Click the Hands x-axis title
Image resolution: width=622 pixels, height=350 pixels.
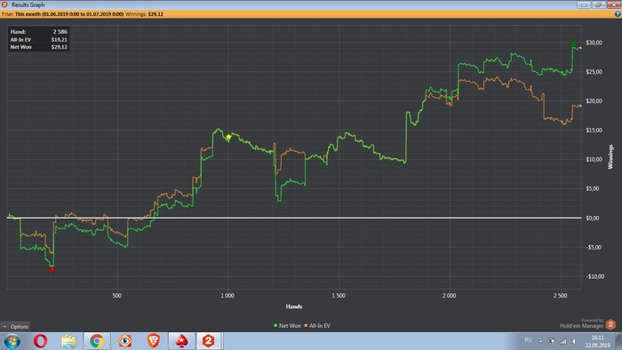[294, 306]
